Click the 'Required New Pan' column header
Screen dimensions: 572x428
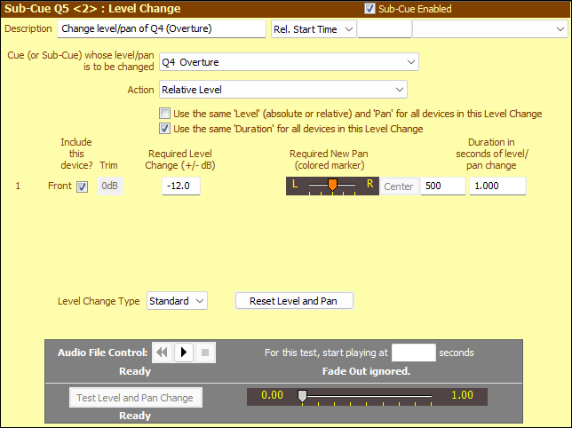point(329,159)
